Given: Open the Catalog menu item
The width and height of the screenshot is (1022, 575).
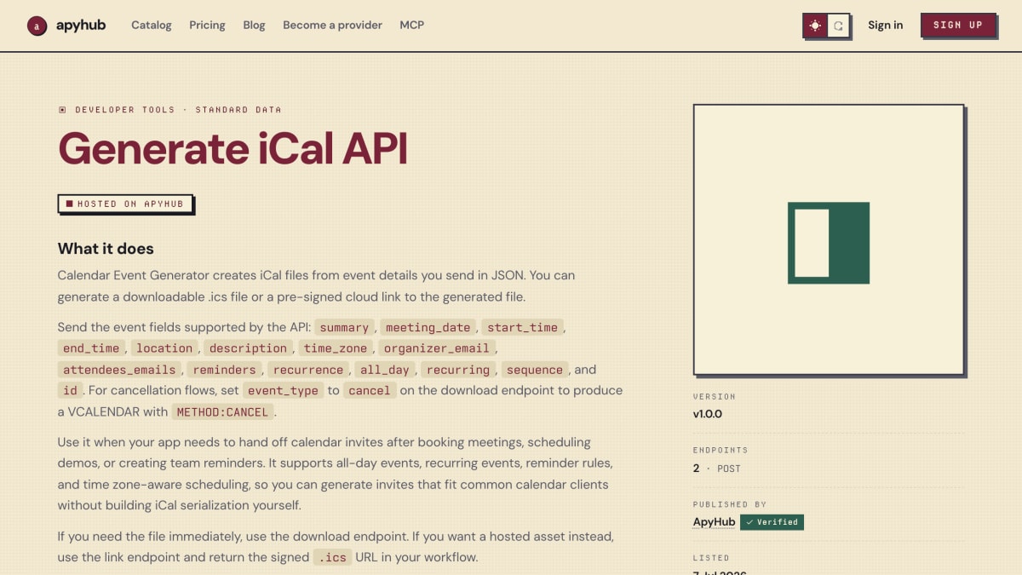Looking at the screenshot, I should click(152, 25).
